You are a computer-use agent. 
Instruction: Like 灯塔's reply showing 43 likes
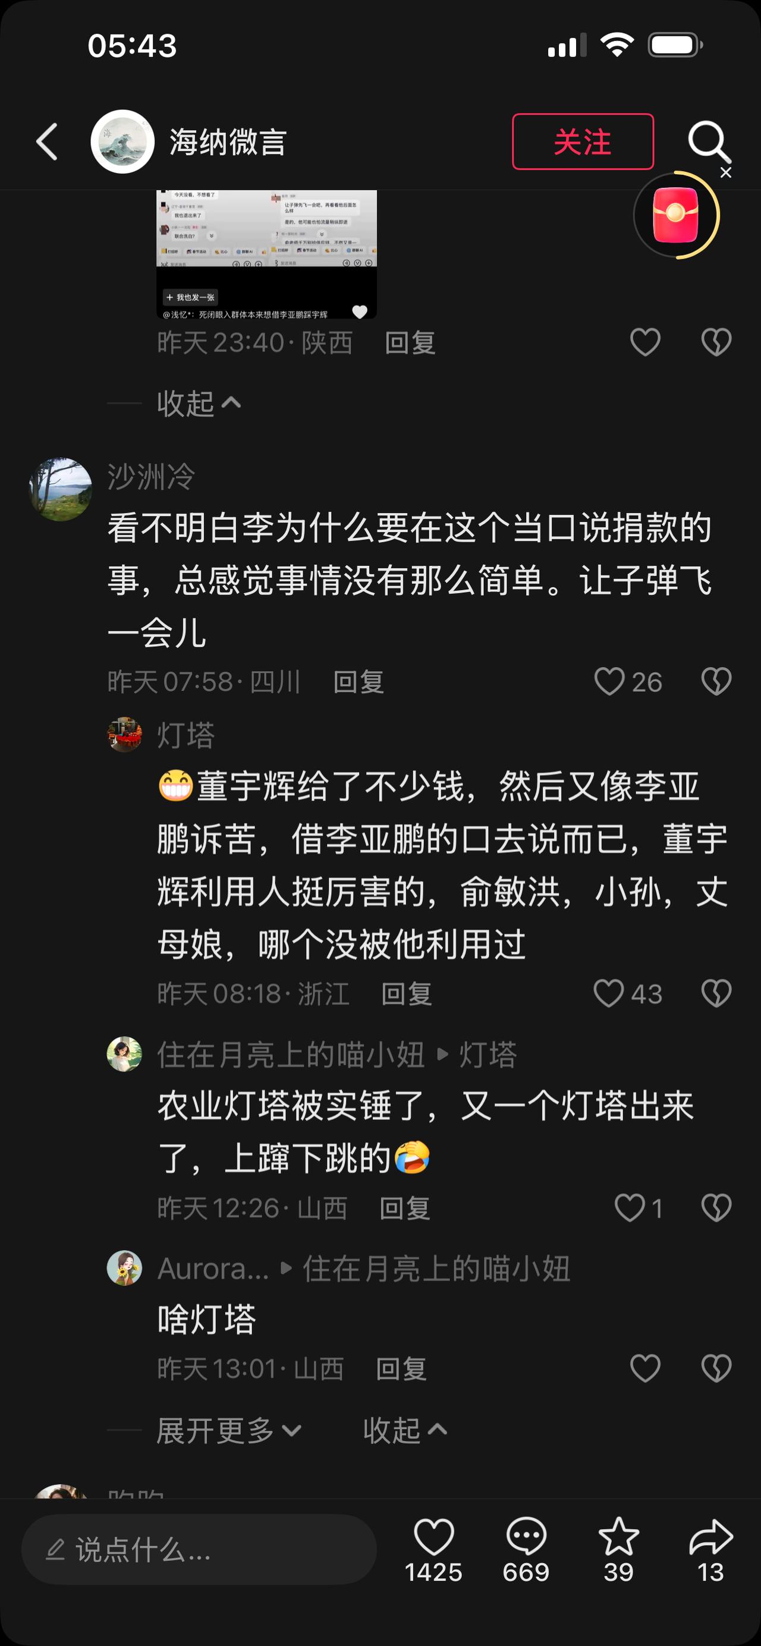tap(627, 994)
